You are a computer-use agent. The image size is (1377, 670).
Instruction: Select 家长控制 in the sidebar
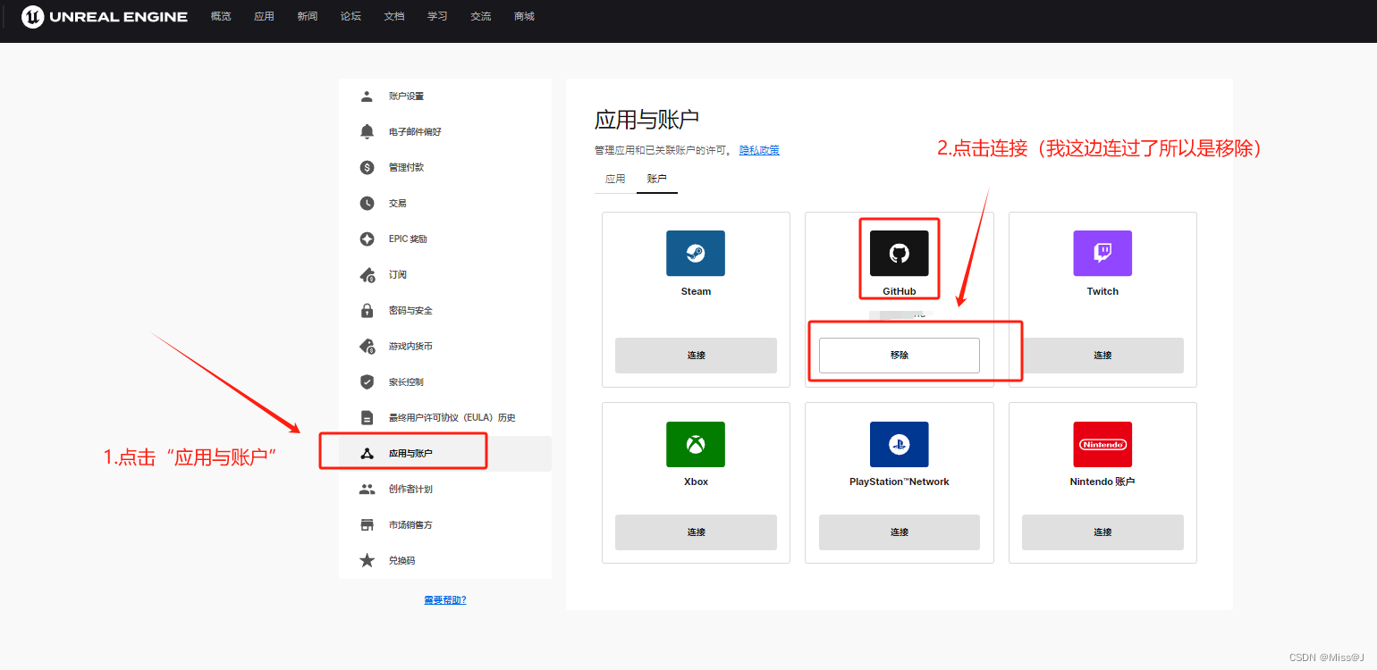445,381
